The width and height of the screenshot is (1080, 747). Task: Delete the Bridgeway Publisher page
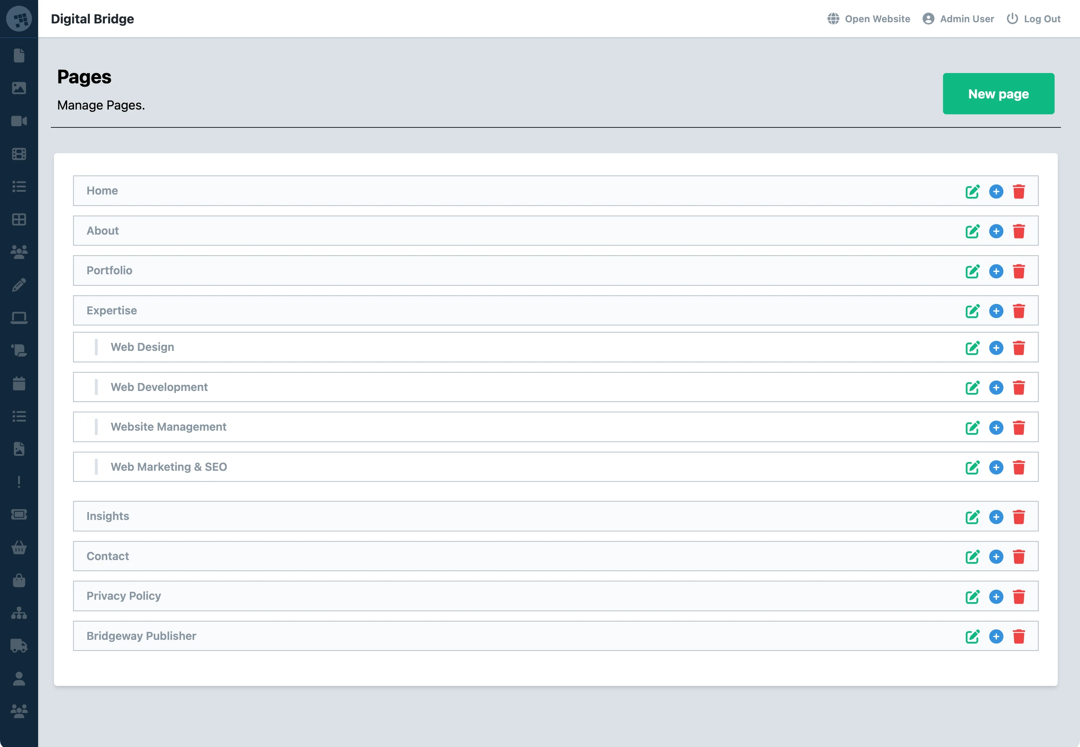click(x=1019, y=637)
